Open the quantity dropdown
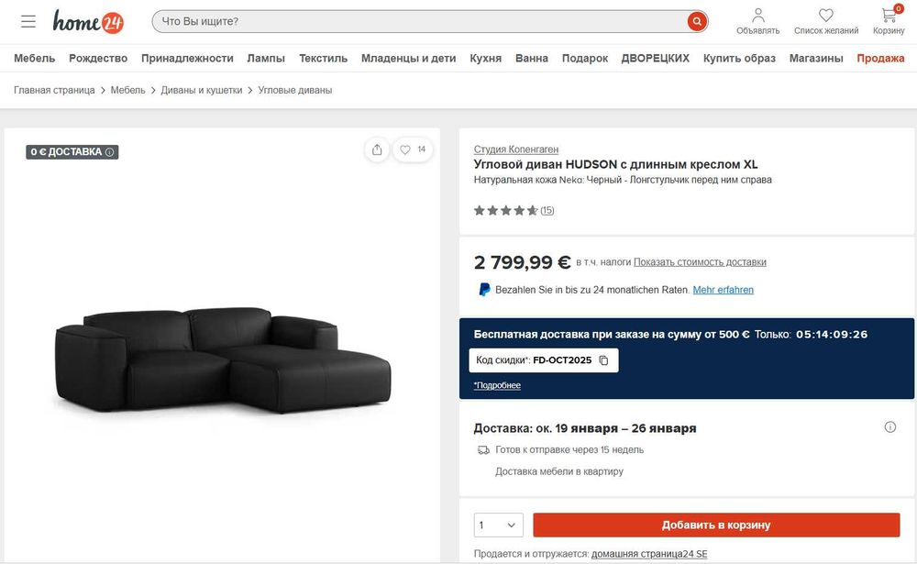 coord(498,525)
